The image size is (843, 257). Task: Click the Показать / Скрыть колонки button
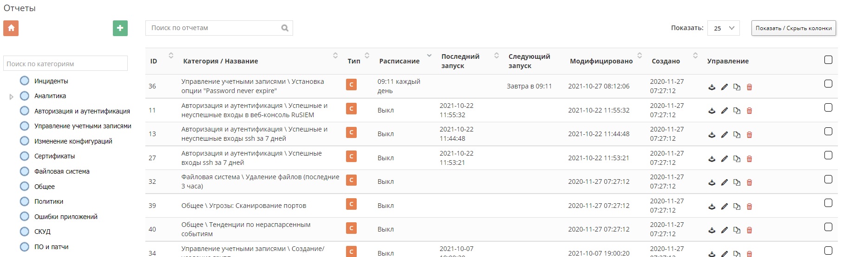click(x=793, y=28)
